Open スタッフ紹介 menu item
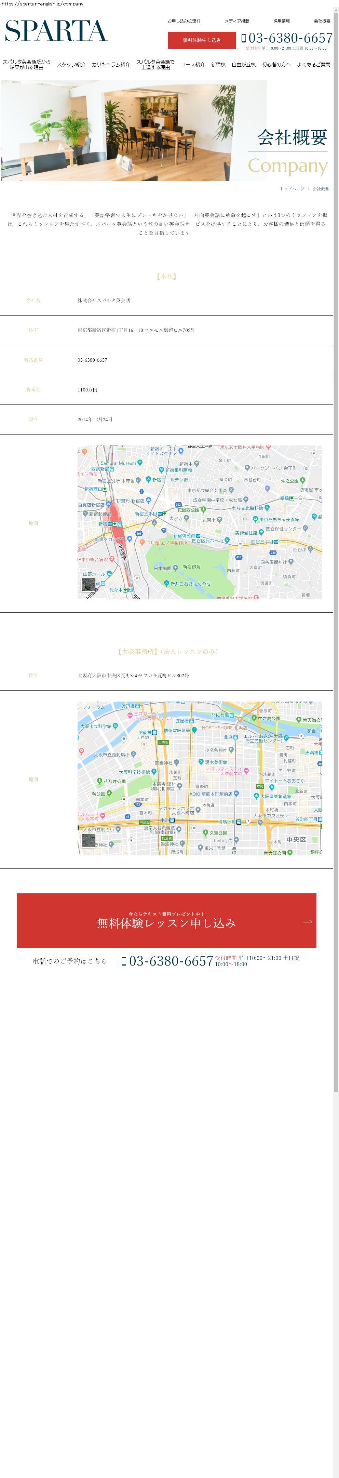This screenshot has width=339, height=1478. 71,64
